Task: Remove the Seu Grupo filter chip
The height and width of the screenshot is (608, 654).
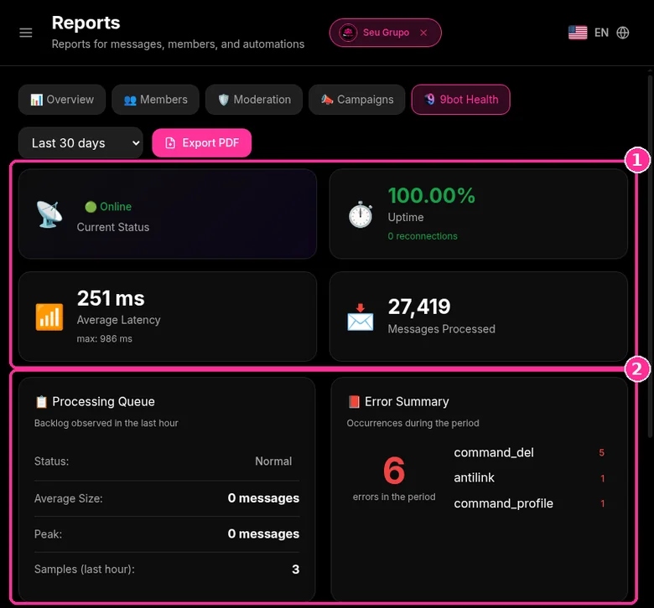Action: (x=423, y=33)
